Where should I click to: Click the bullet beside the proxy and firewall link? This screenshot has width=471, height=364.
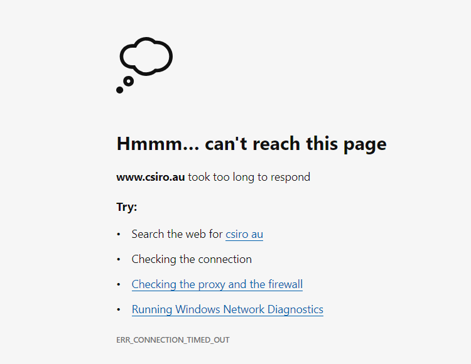pyautogui.click(x=119, y=284)
